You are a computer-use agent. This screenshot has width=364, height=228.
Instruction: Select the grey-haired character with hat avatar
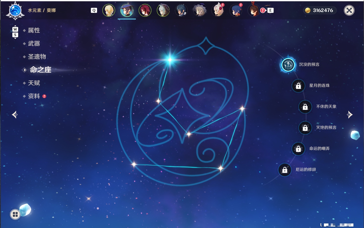[199, 10]
